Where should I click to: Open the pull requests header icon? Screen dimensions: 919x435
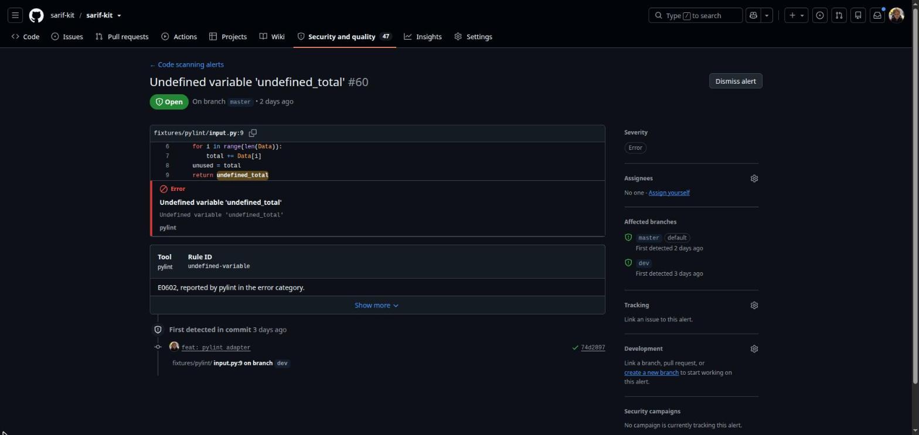pos(839,15)
